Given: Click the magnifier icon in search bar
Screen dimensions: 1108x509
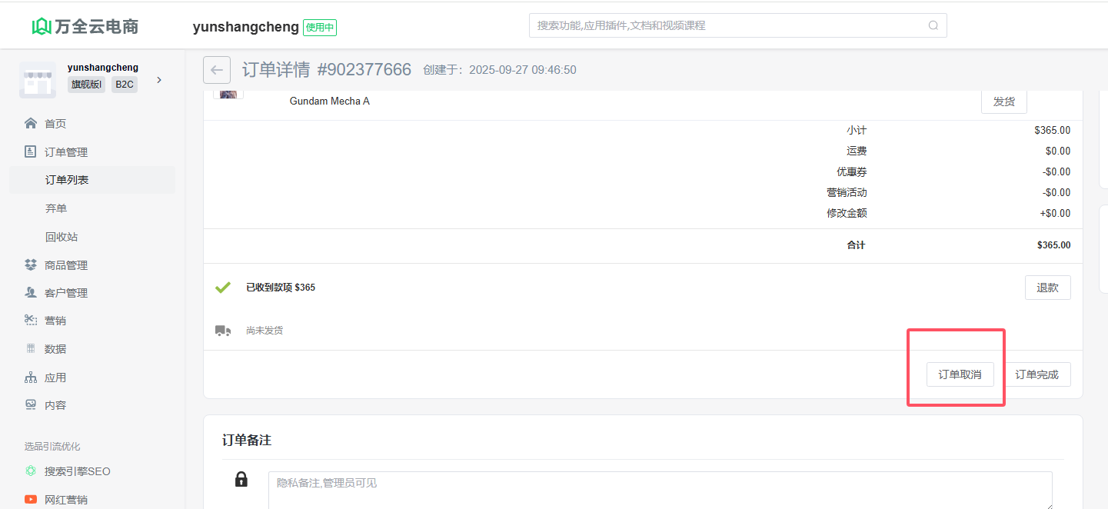Looking at the screenshot, I should (933, 25).
